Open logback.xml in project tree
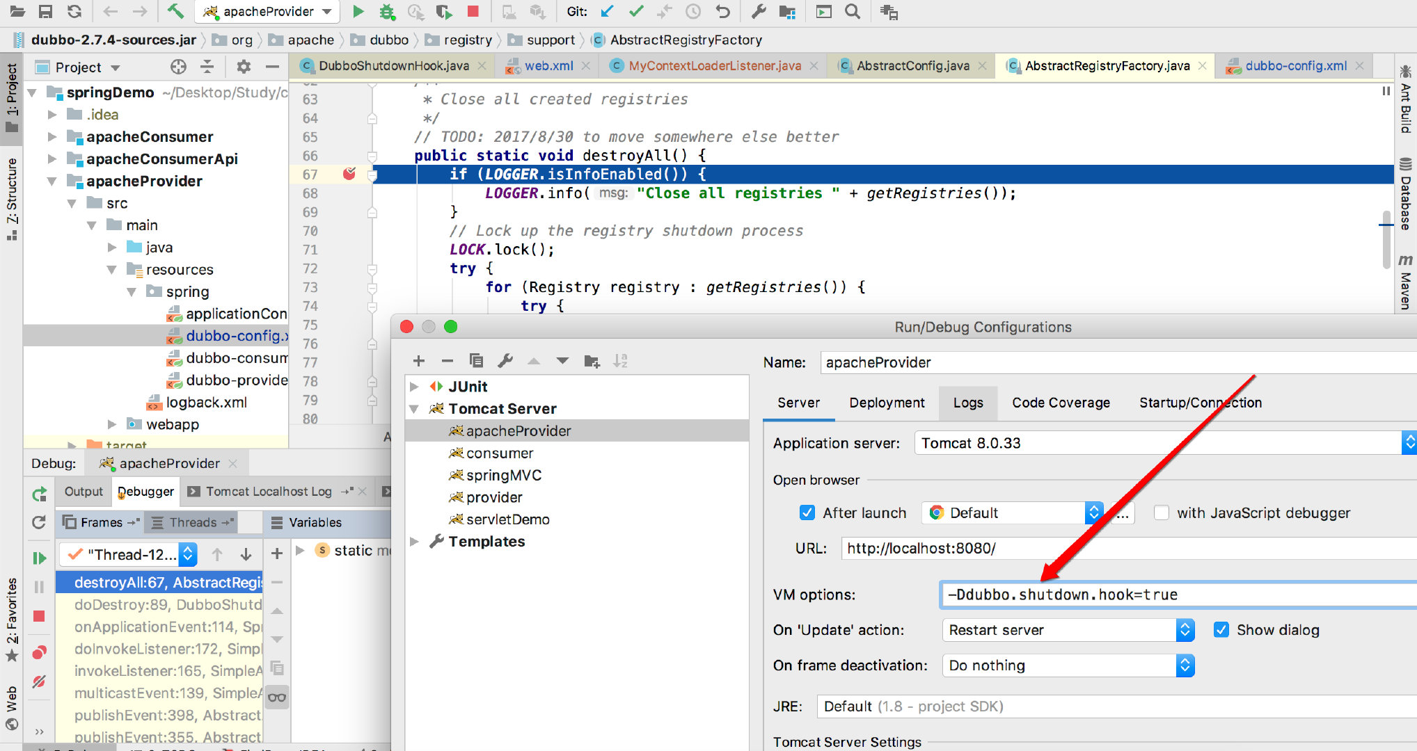 coord(206,402)
